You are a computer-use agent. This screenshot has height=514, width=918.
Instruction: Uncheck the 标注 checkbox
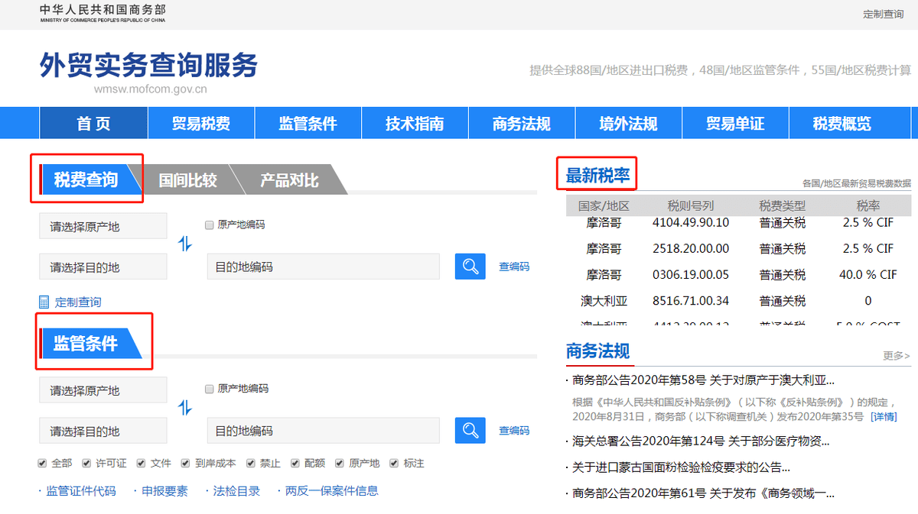pos(395,464)
